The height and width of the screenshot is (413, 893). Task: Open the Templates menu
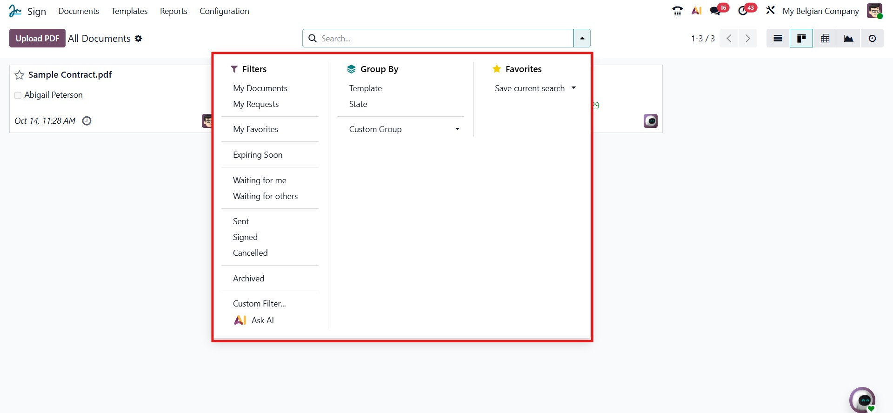point(129,11)
